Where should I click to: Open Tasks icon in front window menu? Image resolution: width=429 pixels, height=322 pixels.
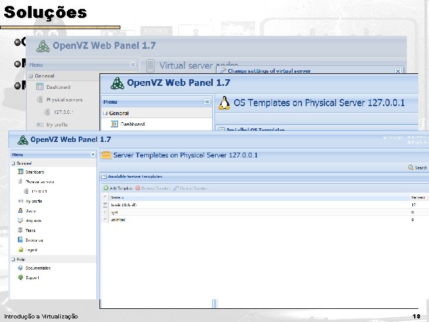pyautogui.click(x=20, y=230)
